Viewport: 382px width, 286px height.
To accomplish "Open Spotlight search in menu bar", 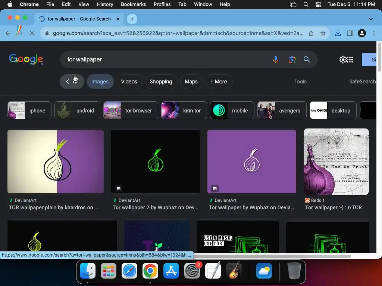I will (306, 4).
